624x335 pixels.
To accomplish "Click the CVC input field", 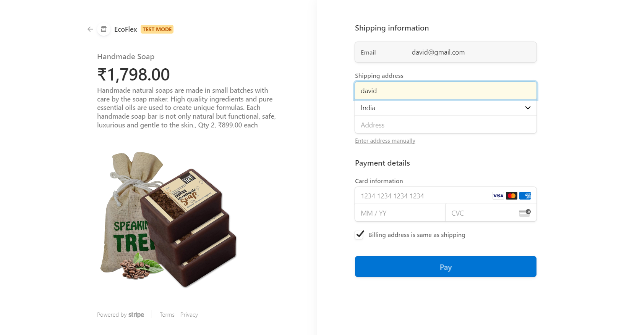I will (481, 213).
